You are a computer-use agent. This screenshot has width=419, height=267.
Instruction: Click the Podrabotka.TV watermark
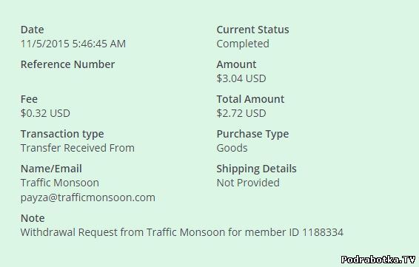point(378,260)
